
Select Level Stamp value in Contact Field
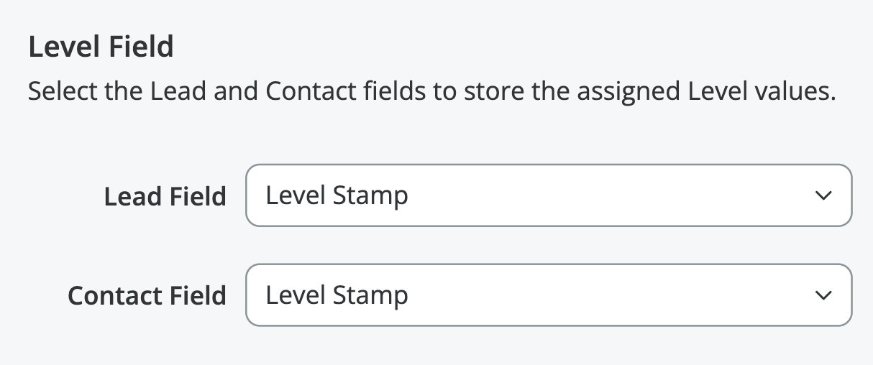[x=337, y=295]
